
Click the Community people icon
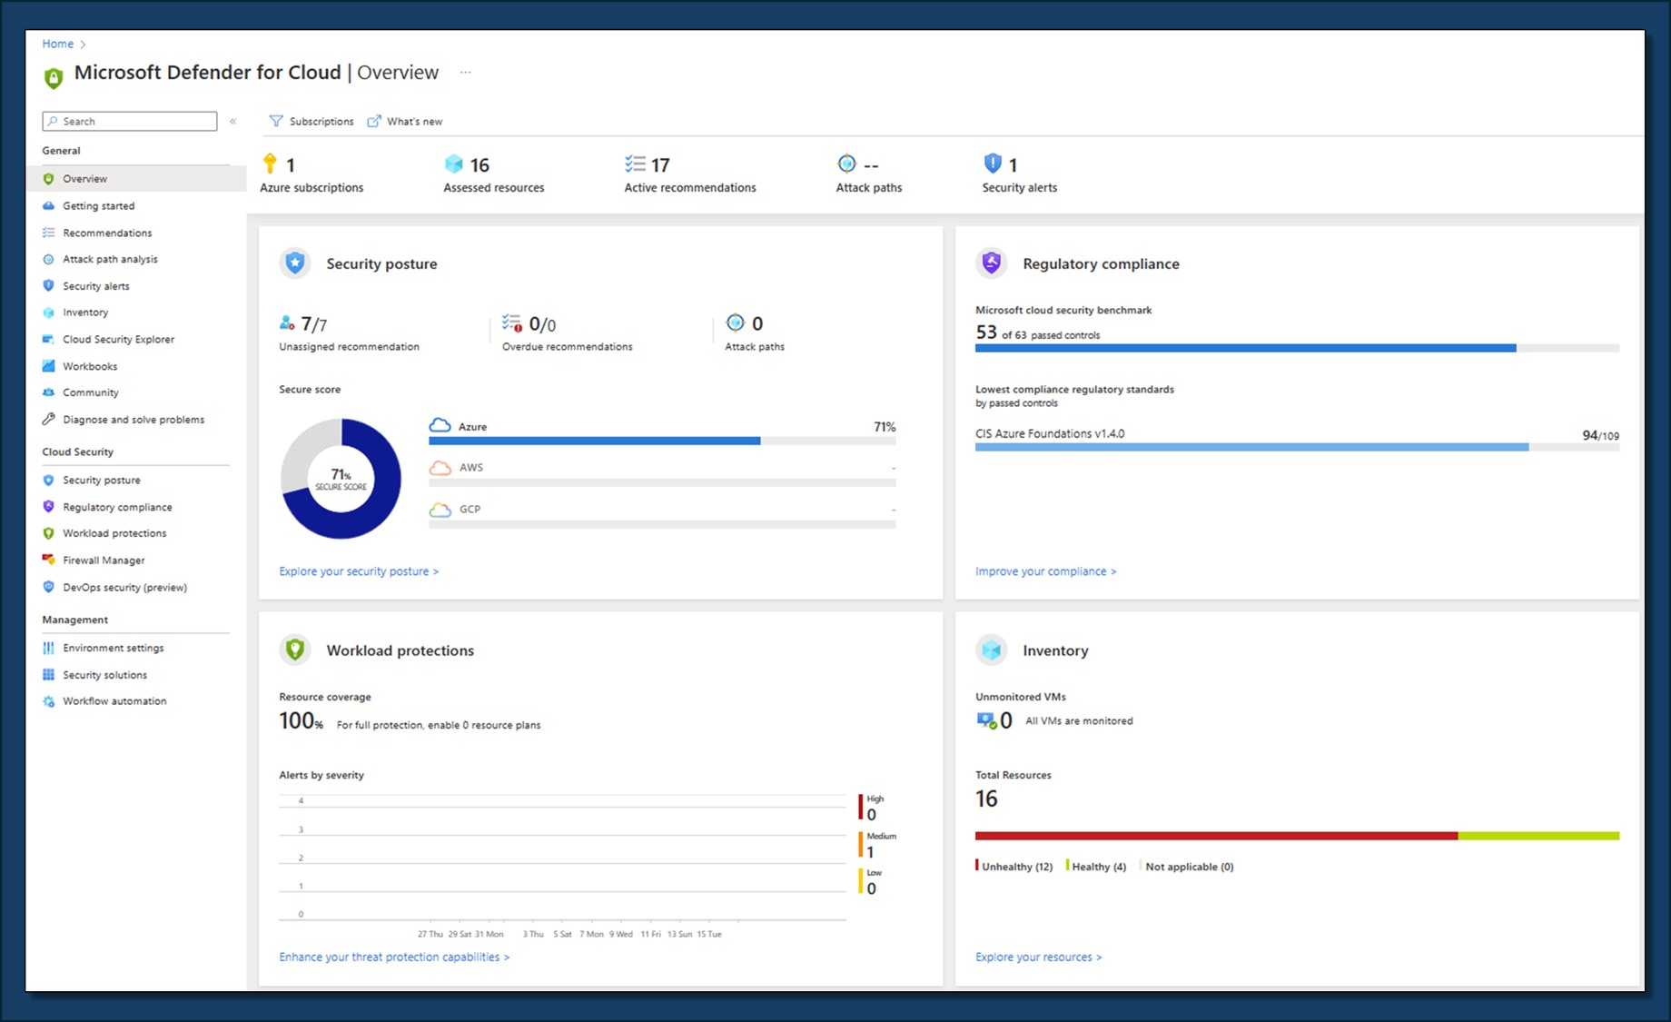click(x=49, y=392)
